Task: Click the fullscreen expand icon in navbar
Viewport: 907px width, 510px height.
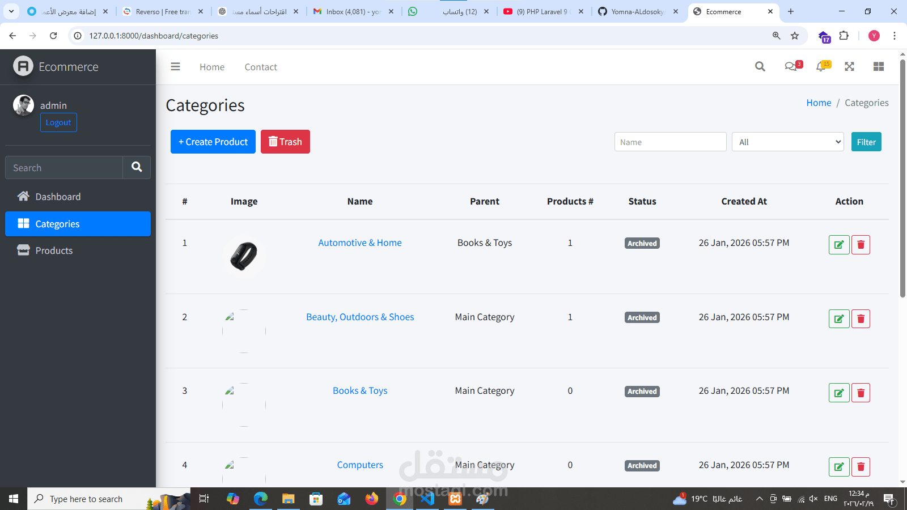Action: (x=849, y=66)
